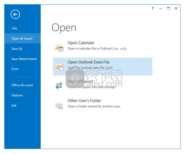This screenshot has width=189, height=154.
Task: Click 'Open a calendar file in Outlook' description
Action: coord(97,48)
